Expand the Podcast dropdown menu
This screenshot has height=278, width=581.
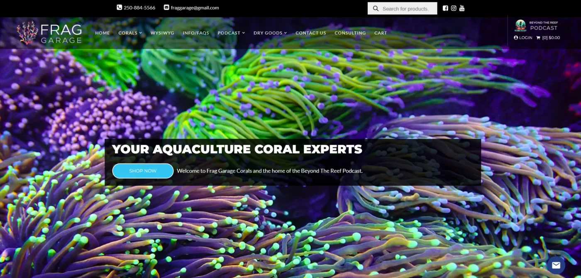pyautogui.click(x=231, y=33)
